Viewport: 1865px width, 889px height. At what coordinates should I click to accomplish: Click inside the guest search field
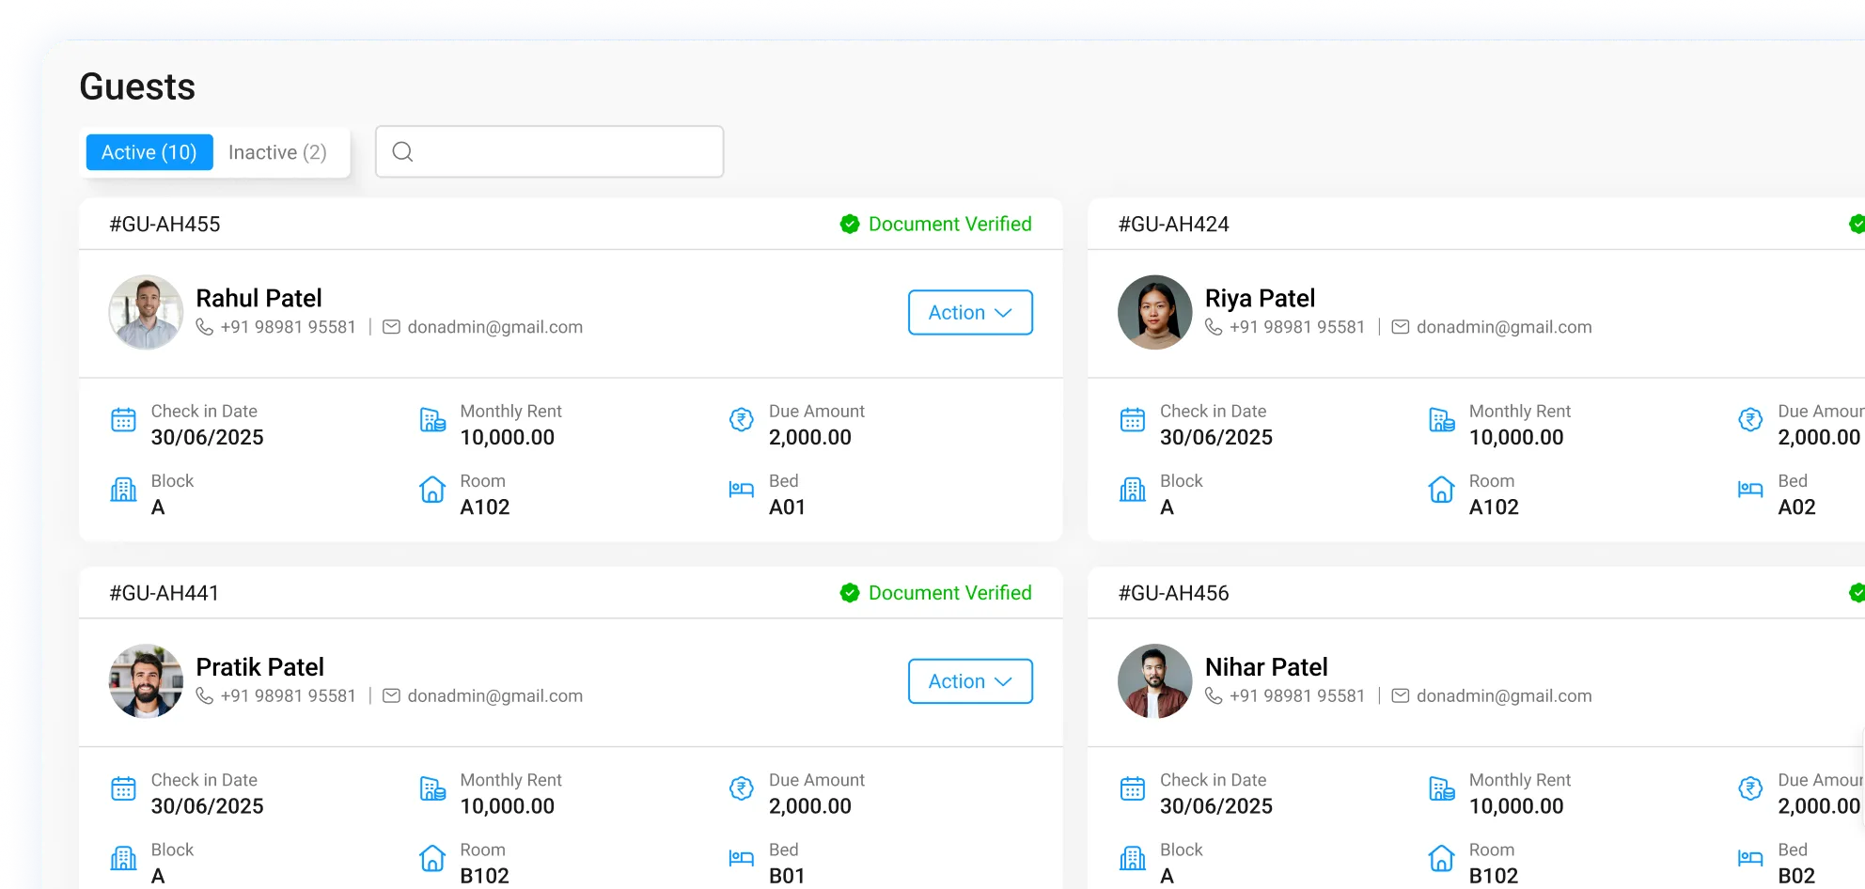coord(564,152)
